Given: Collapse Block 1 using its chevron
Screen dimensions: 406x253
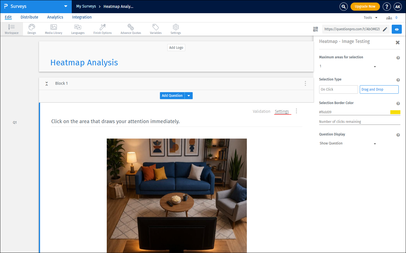Looking at the screenshot, I should coord(47,83).
